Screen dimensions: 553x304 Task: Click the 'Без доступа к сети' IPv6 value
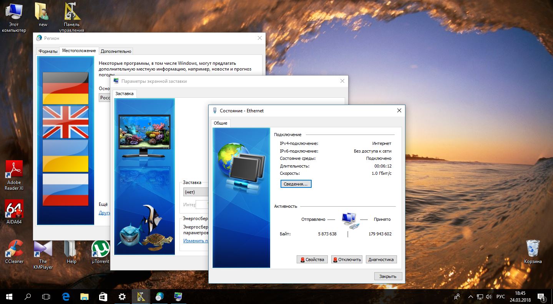tap(372, 151)
